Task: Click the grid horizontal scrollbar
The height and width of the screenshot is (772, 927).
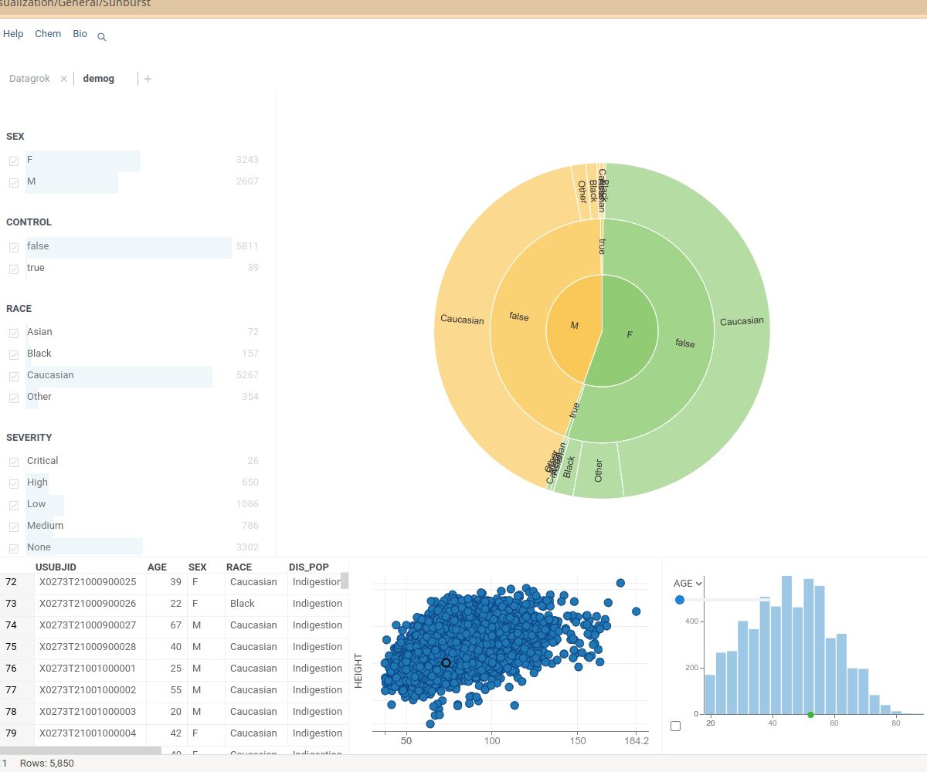Action: (x=81, y=750)
